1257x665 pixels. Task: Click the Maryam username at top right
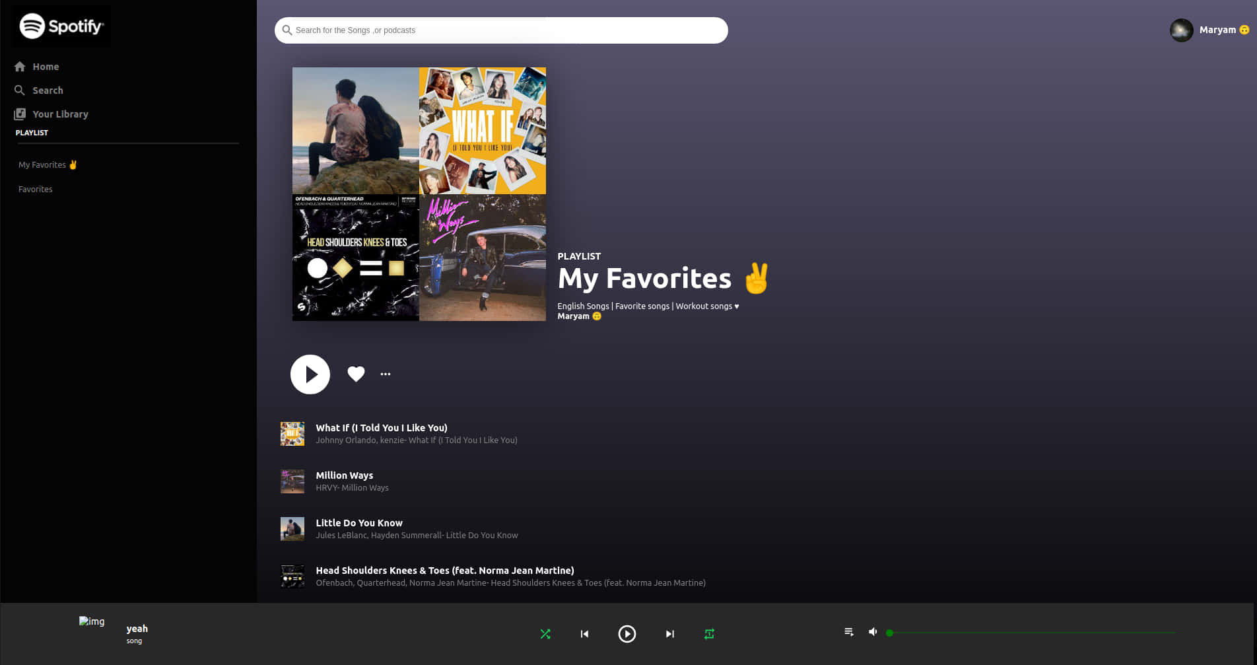pyautogui.click(x=1223, y=30)
